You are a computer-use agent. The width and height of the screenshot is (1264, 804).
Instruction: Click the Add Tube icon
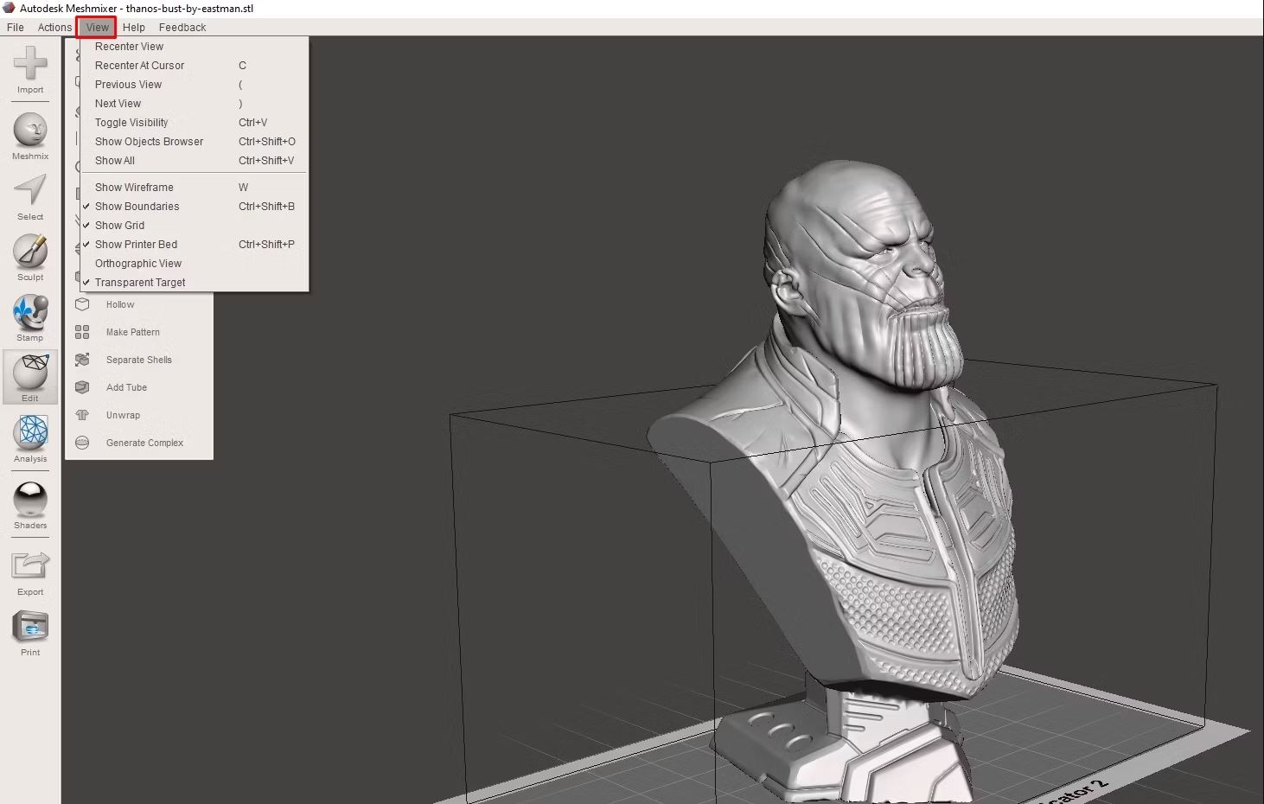coord(82,387)
